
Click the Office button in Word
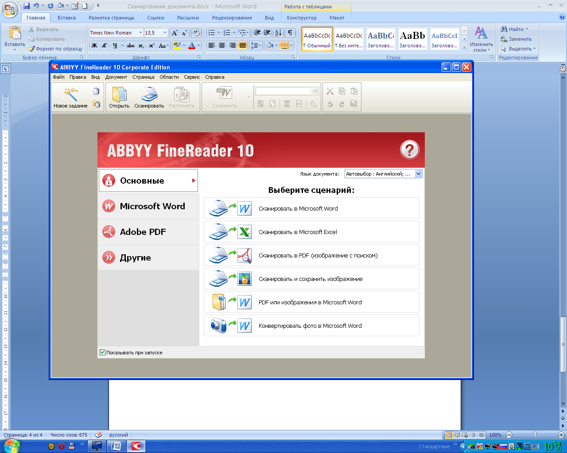pos(10,10)
